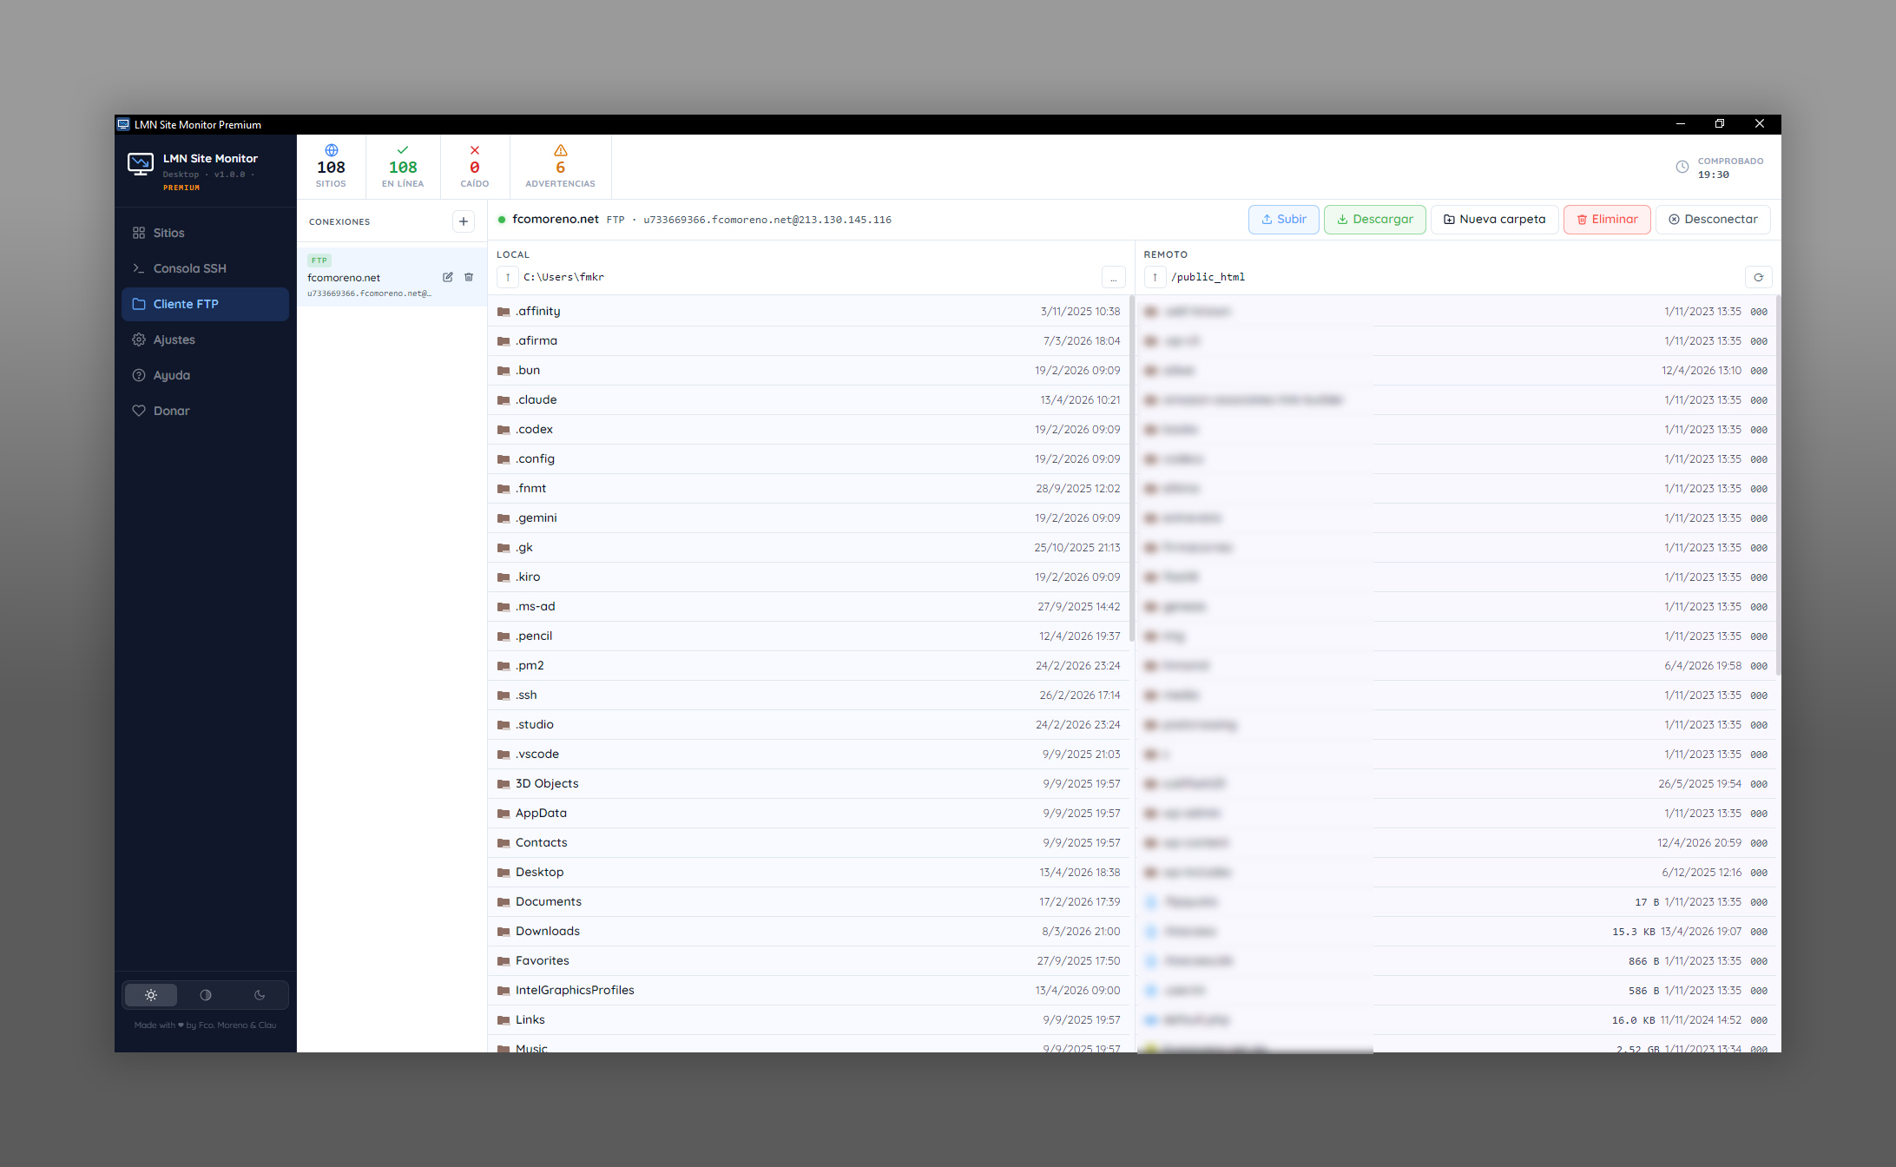Click the Subir upload button
The width and height of the screenshot is (1896, 1167).
click(x=1283, y=220)
